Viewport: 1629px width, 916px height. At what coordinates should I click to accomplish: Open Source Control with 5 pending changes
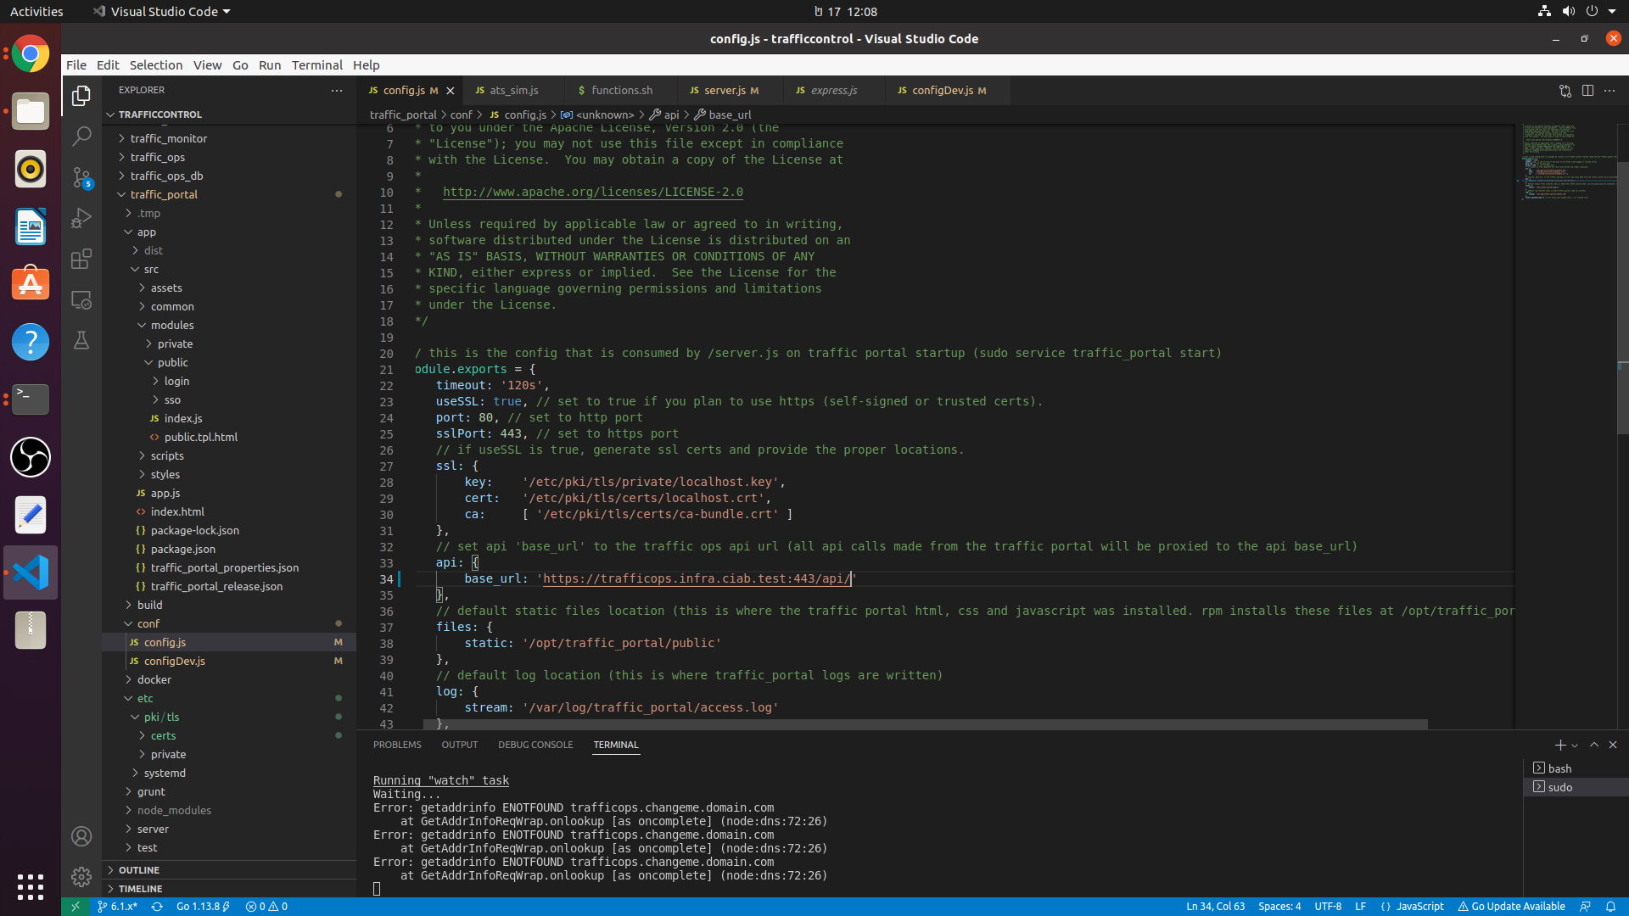[x=81, y=177]
